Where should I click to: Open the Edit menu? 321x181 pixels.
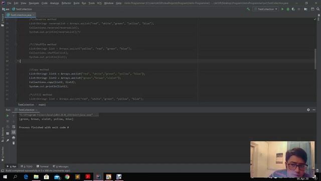point(16,3)
